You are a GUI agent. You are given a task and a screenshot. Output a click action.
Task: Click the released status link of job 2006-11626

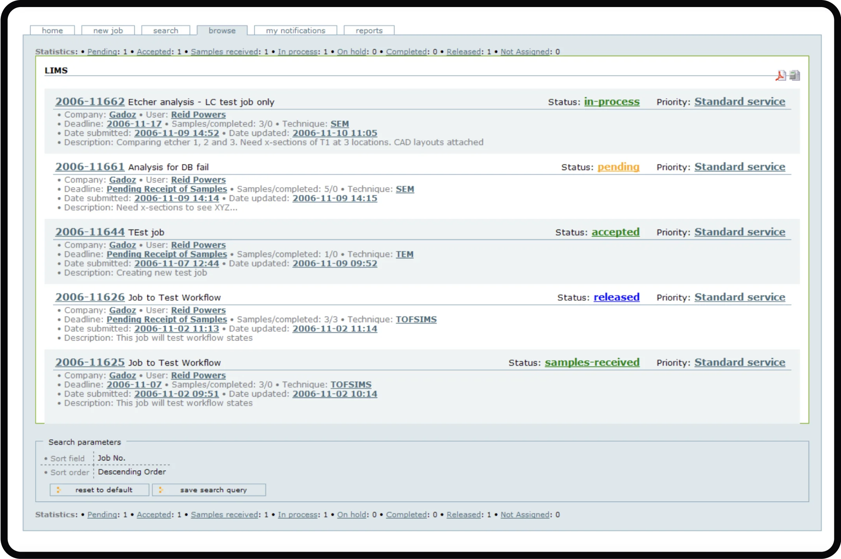616,297
